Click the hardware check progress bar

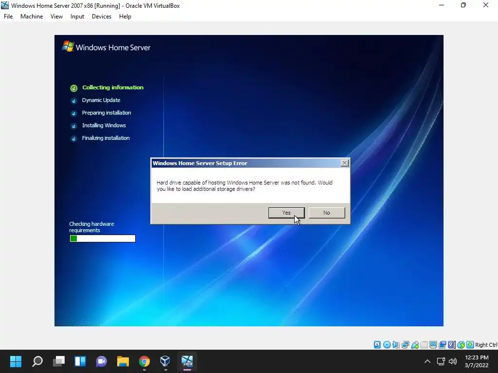103,238
